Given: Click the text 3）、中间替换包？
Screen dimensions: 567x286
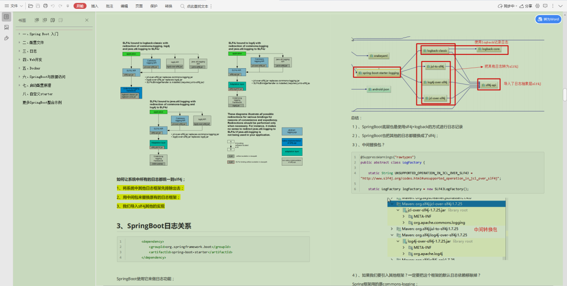Looking at the screenshot, I should [369, 144].
